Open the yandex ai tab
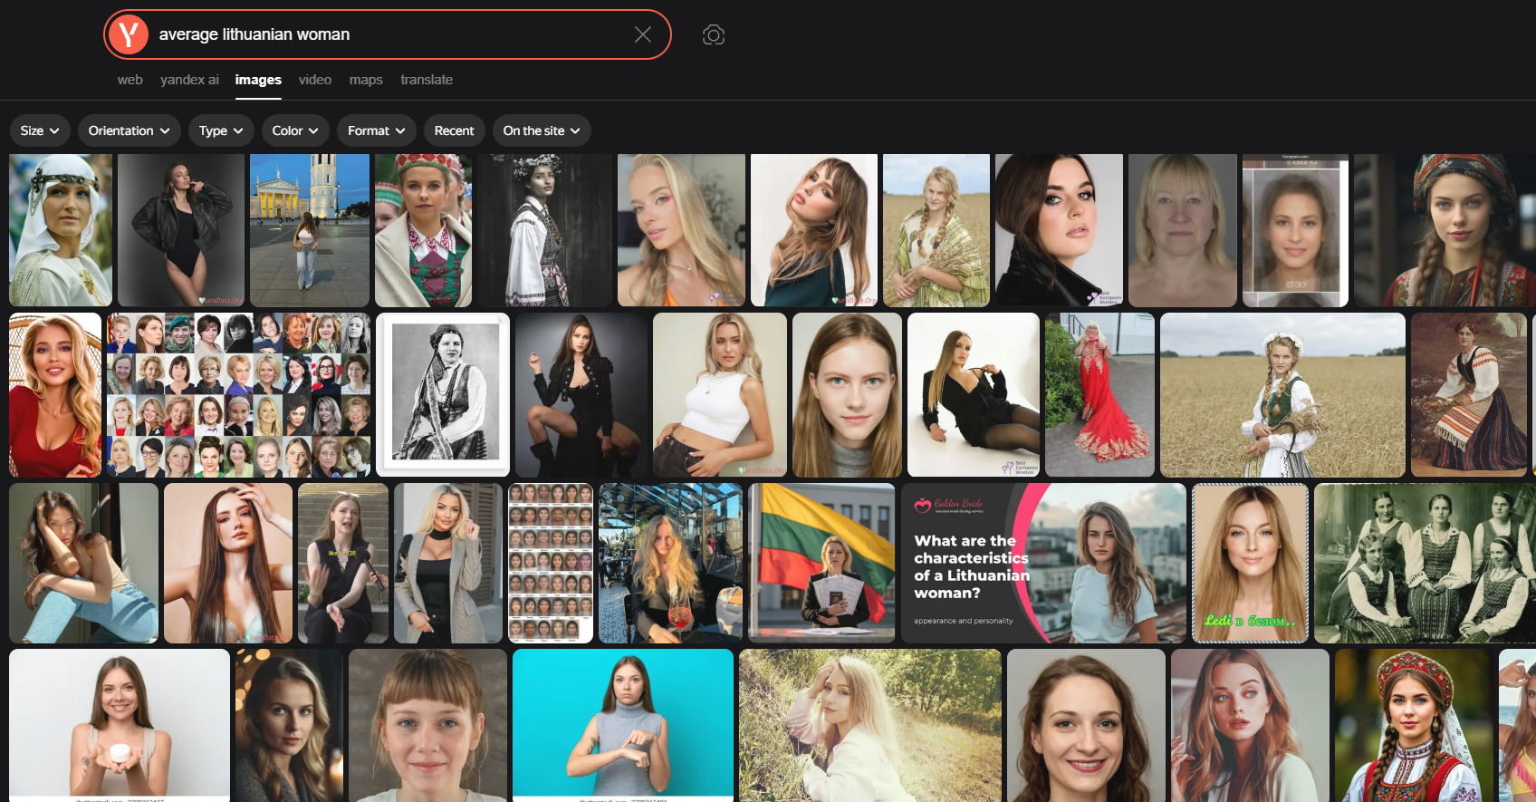 click(x=189, y=80)
